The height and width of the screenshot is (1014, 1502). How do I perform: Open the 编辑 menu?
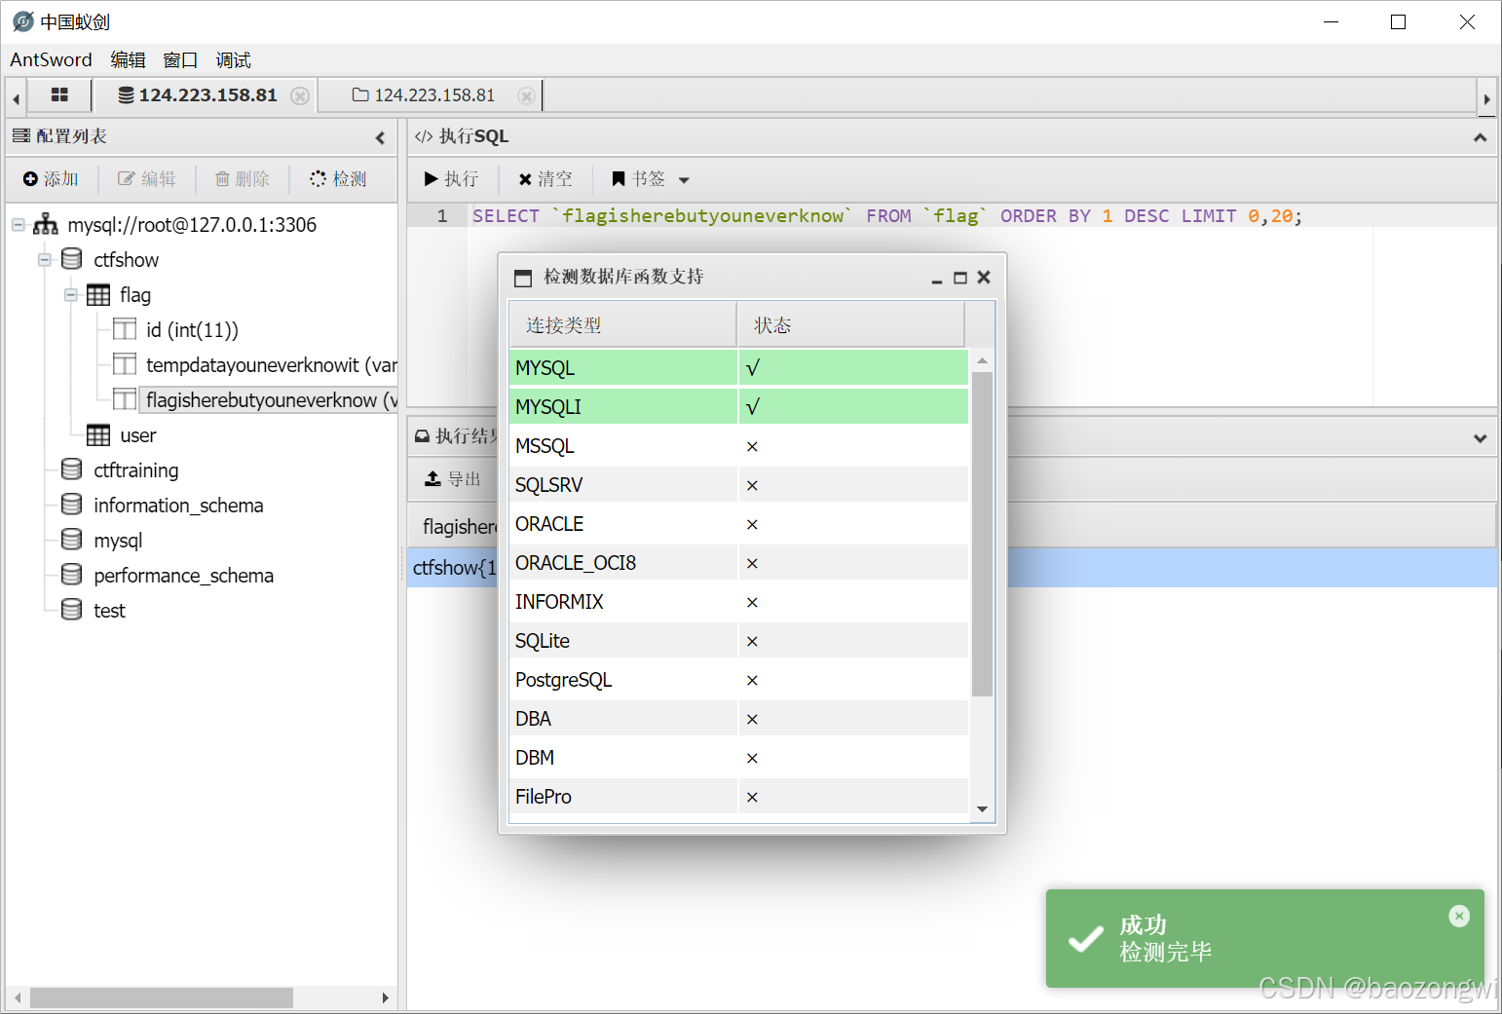pyautogui.click(x=128, y=59)
